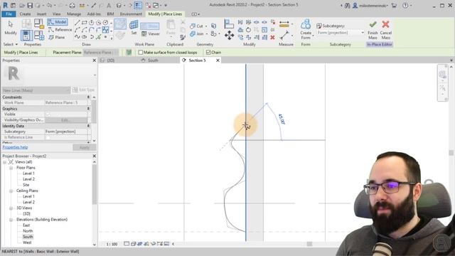Click the Apply button in Properties
The width and height of the screenshot is (455, 256).
tap(84, 147)
